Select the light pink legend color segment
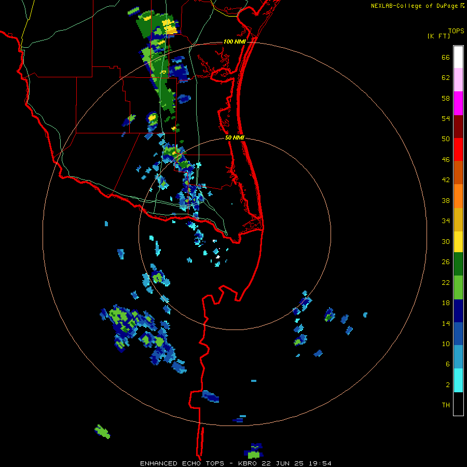The height and width of the screenshot is (467, 467). 458,80
